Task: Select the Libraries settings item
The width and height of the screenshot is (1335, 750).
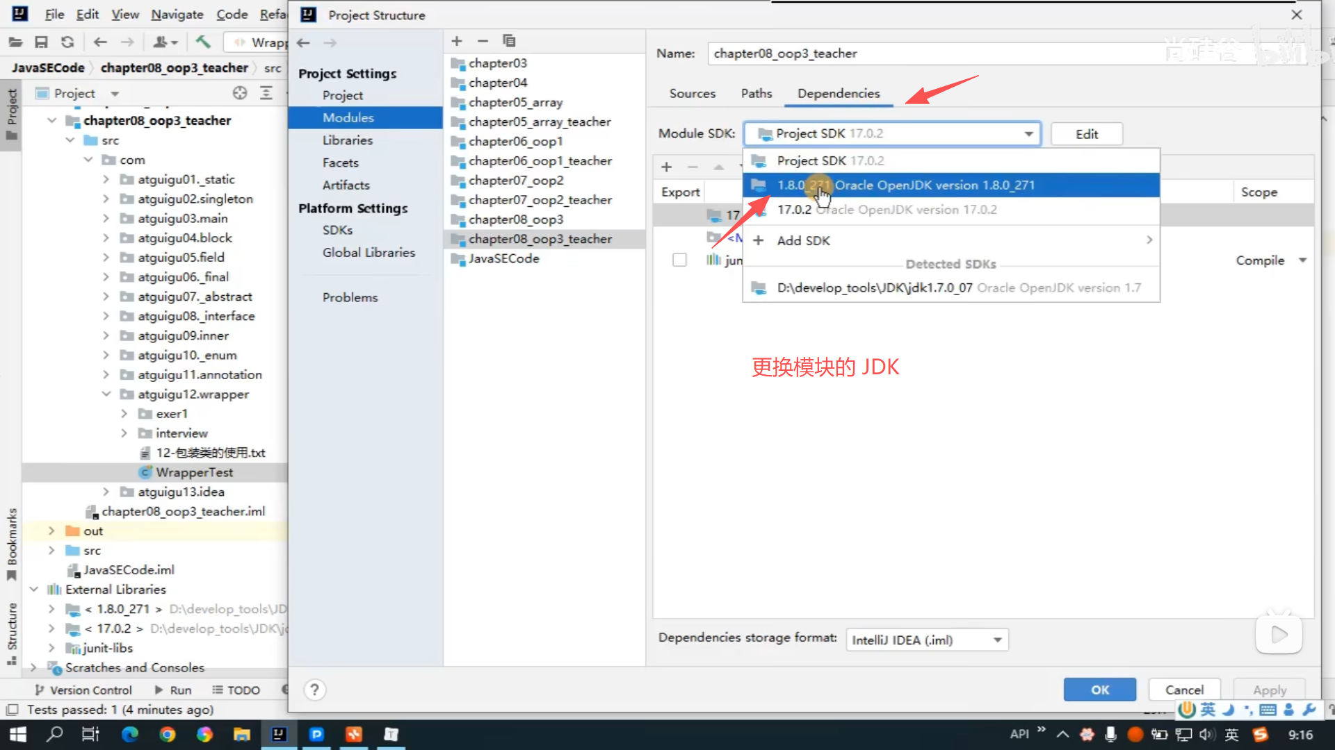Action: (347, 140)
